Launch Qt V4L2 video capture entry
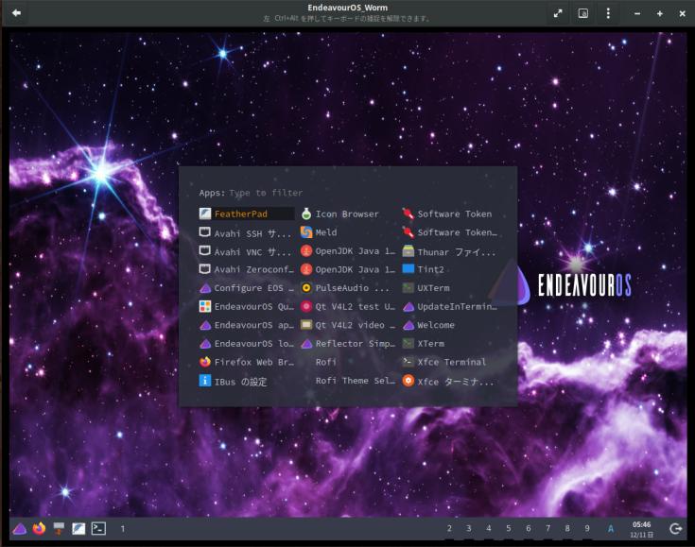This screenshot has width=695, height=547. click(x=348, y=325)
